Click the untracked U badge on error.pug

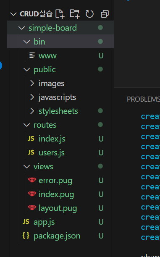[101, 181]
